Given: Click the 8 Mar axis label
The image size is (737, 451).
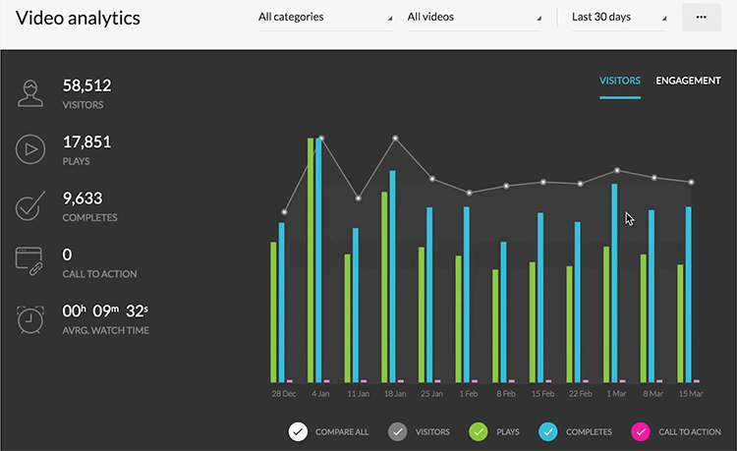Looking at the screenshot, I should (x=653, y=394).
